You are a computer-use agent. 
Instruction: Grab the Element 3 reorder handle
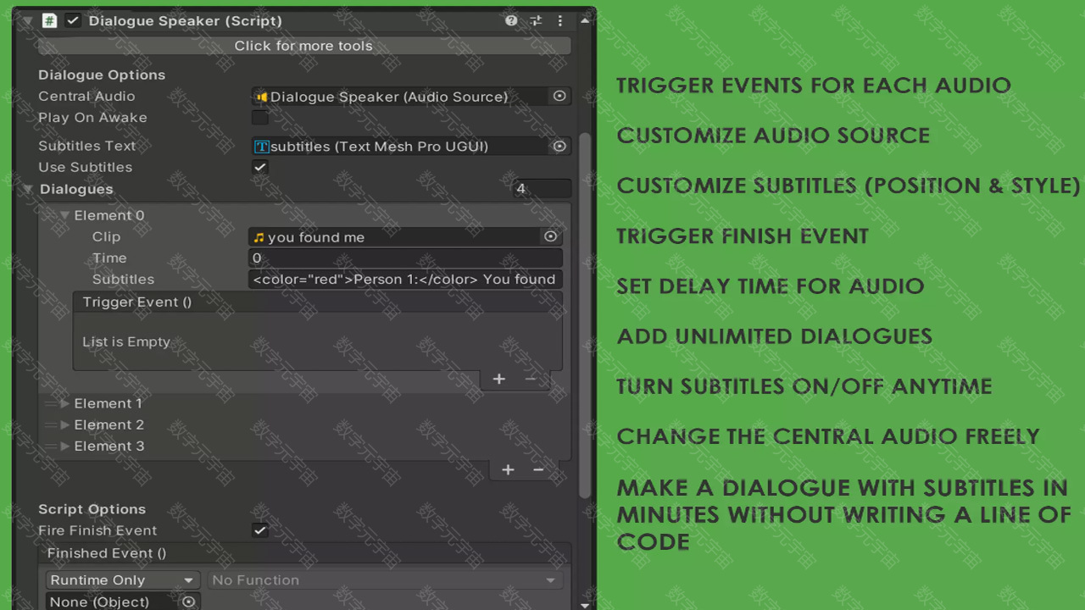[50, 446]
